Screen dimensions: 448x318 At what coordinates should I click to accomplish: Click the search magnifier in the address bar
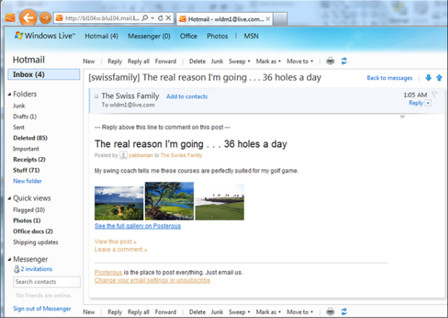click(x=145, y=18)
